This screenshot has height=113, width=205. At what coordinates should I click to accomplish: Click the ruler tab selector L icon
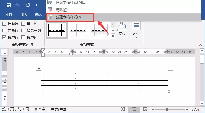pyautogui.click(x=4, y=53)
